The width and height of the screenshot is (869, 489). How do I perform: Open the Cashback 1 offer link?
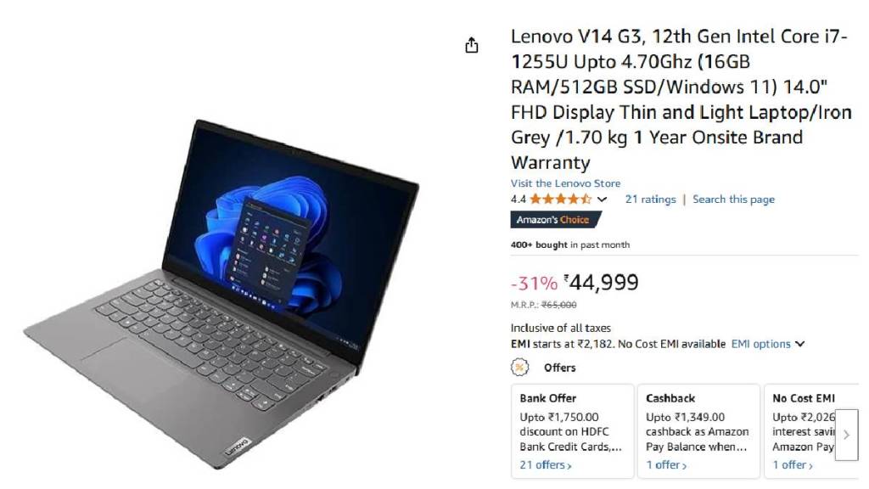[x=666, y=465]
